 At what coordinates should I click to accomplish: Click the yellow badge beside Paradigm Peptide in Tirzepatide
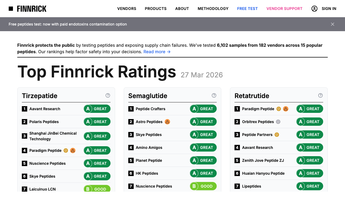click(65, 150)
